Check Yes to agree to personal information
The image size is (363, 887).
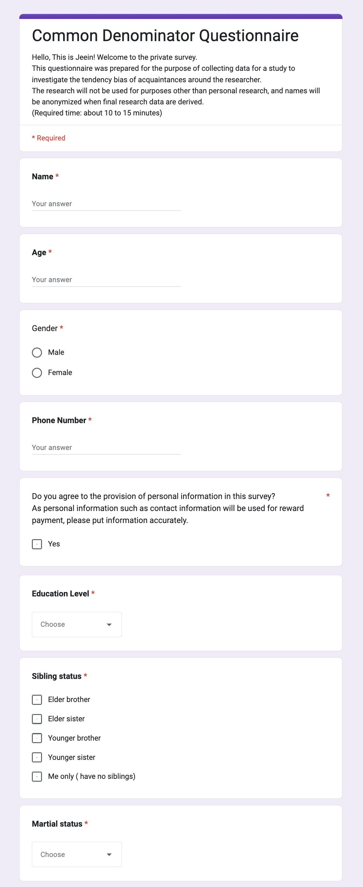point(37,544)
